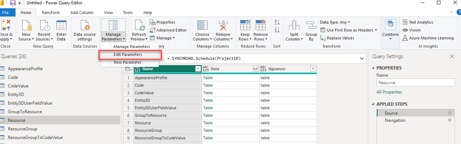The image size is (461, 144).
Task: Click the Advanced Editor icon
Action: click(152, 30)
